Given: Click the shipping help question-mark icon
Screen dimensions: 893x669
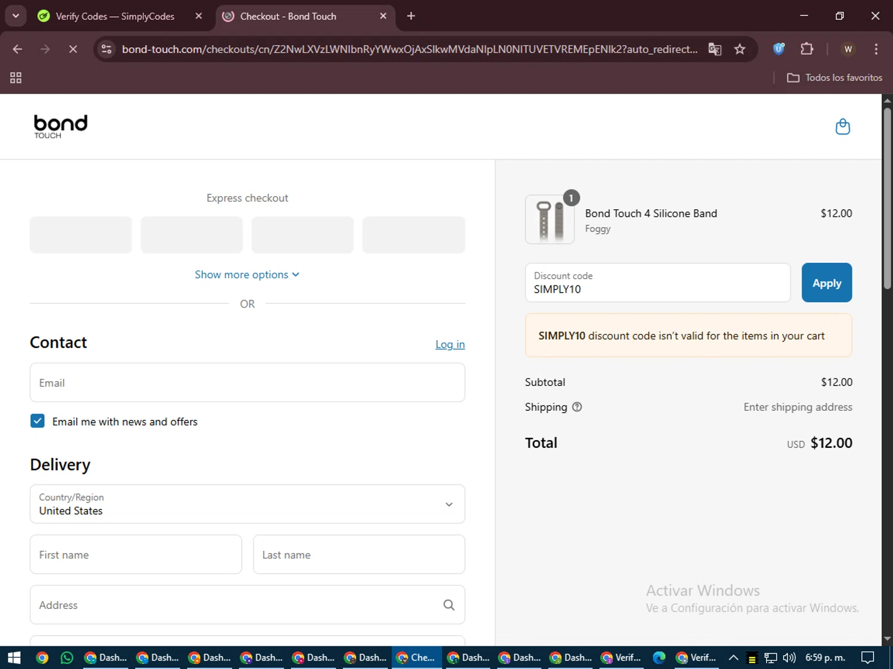Looking at the screenshot, I should coord(577,407).
